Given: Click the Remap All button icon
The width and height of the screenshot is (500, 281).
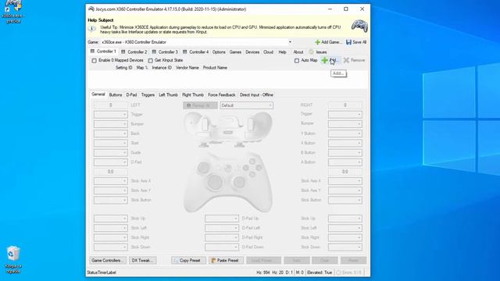Looking at the screenshot, I should tap(189, 105).
